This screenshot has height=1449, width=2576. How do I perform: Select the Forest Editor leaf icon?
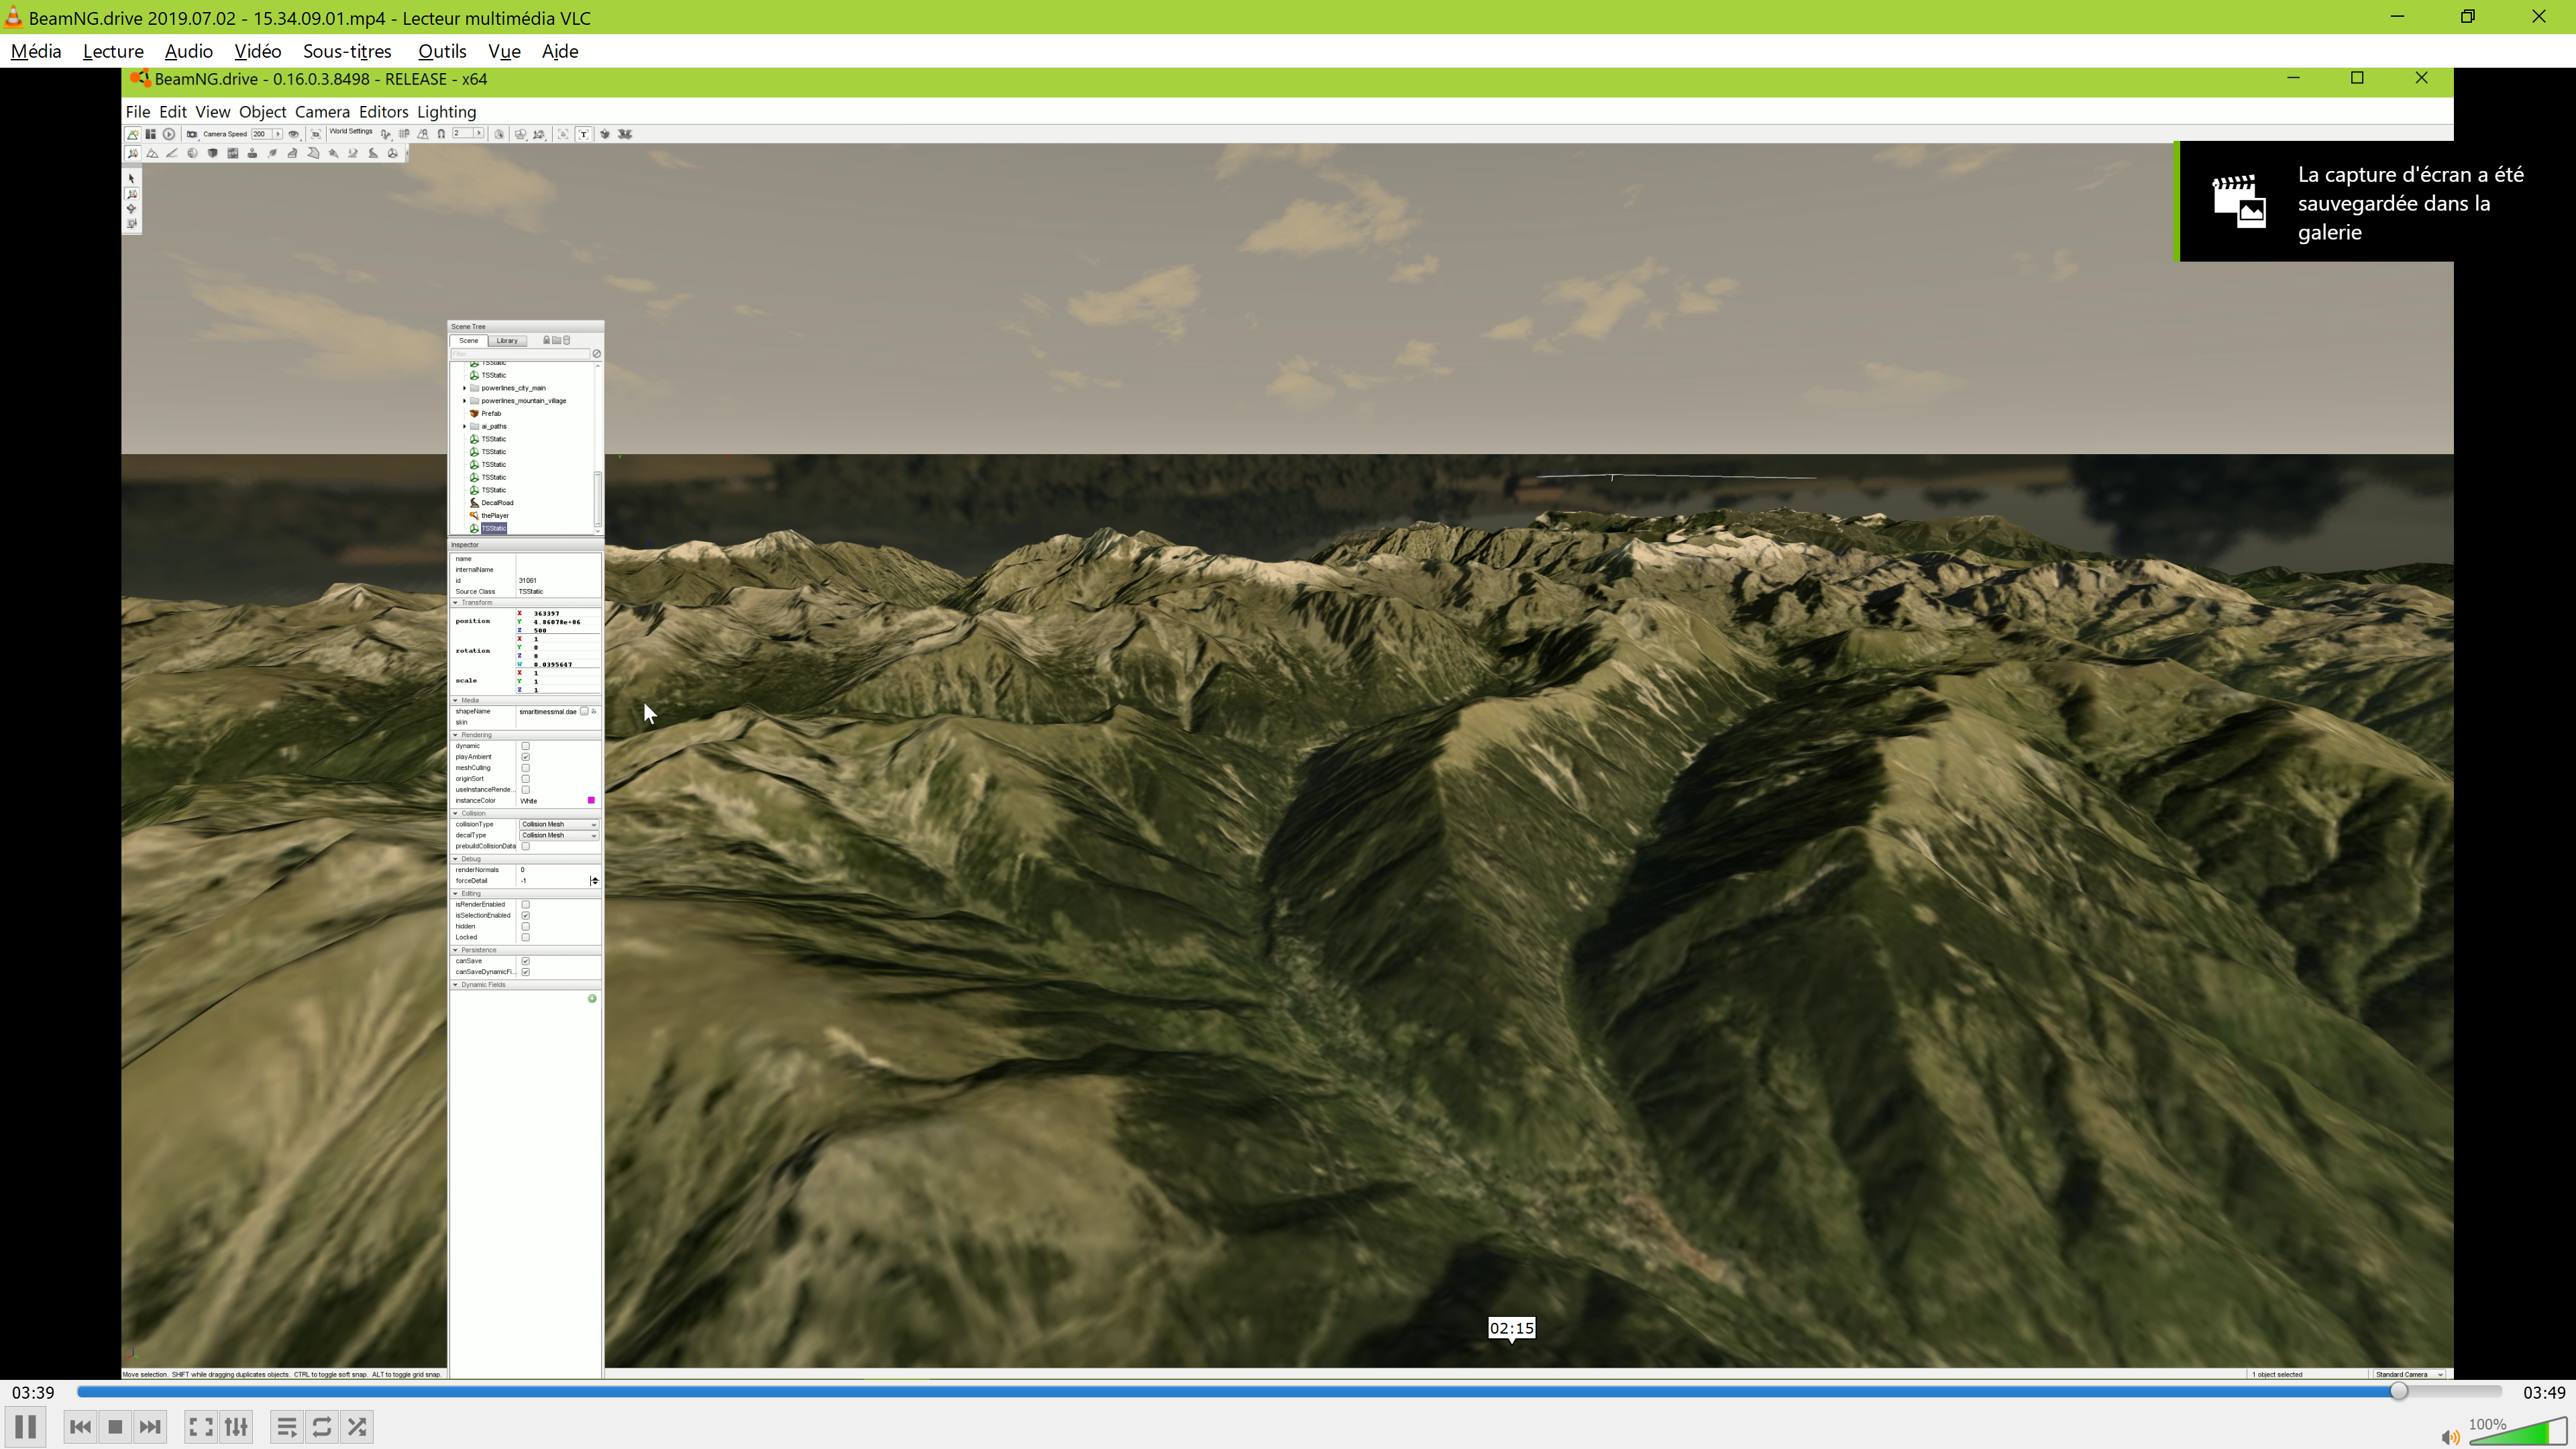coord(273,154)
